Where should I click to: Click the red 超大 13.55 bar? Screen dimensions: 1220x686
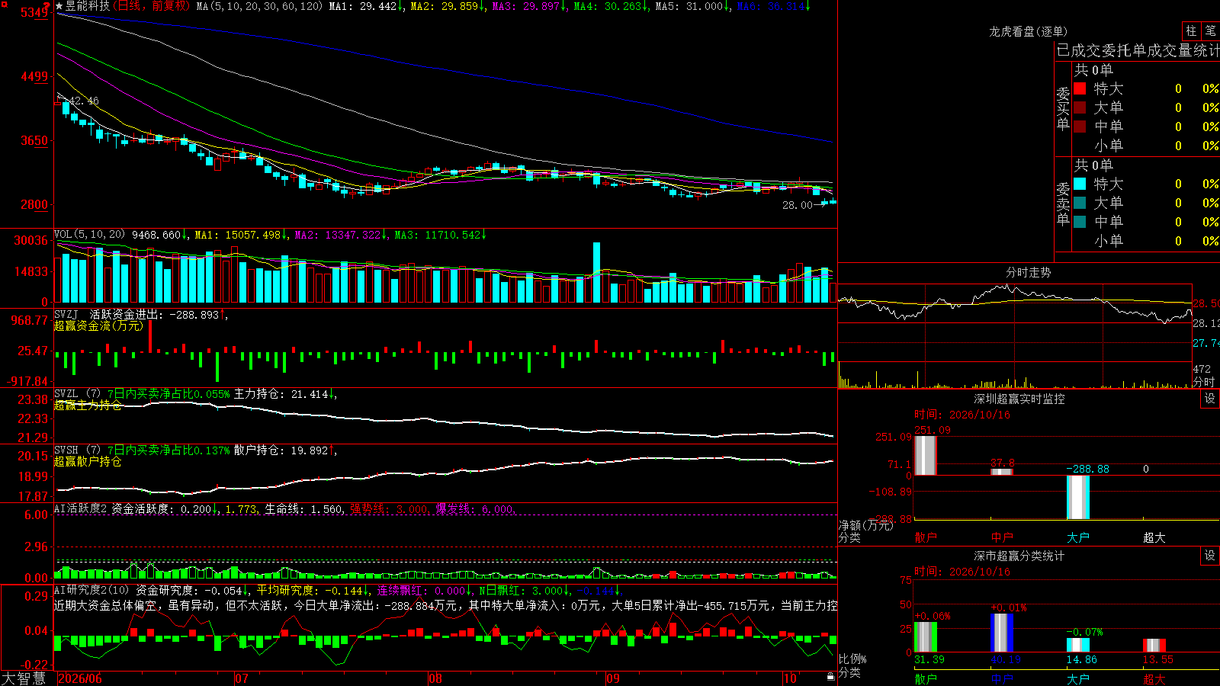pos(1154,646)
